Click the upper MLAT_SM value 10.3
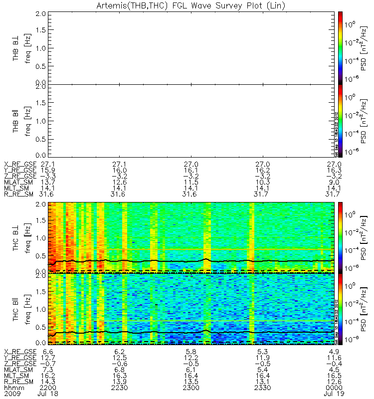Image resolution: width=374 pixels, height=399 pixels. tap(263, 182)
